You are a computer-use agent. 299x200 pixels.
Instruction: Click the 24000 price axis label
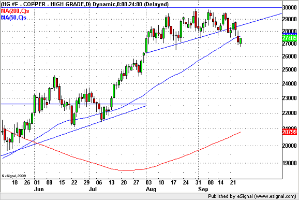coord(290,83)
